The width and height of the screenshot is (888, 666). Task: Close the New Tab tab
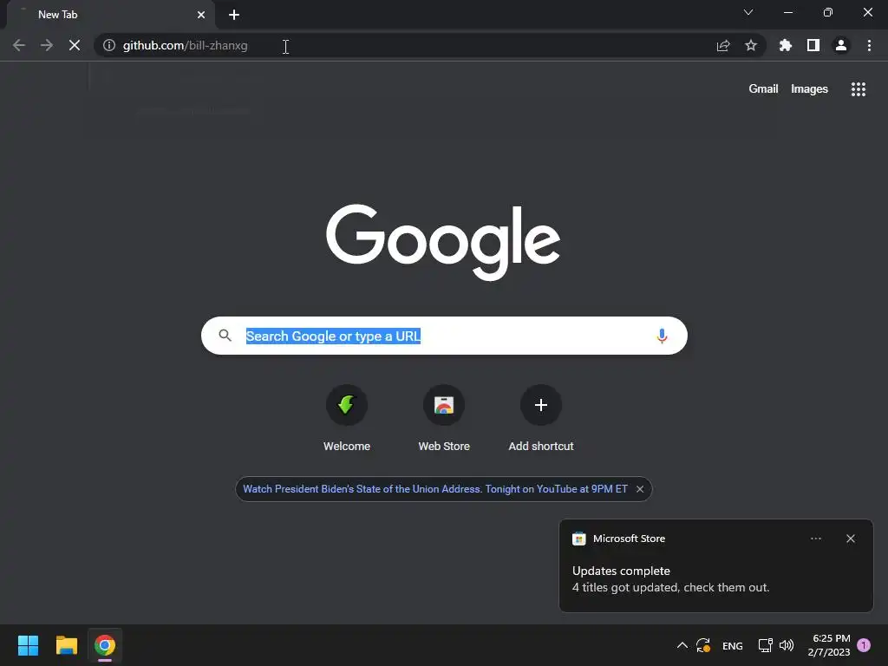[x=201, y=15]
